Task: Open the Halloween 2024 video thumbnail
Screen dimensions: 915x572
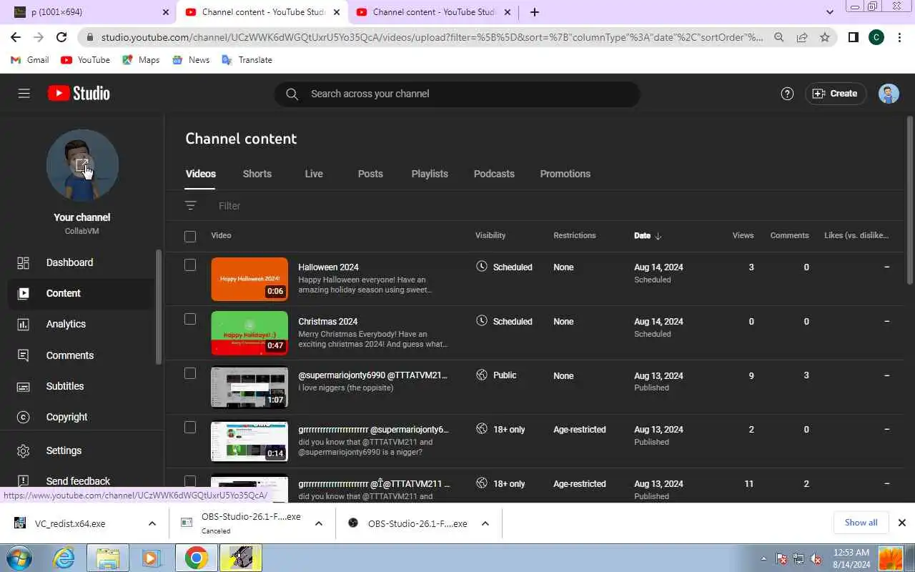Action: pos(249,279)
